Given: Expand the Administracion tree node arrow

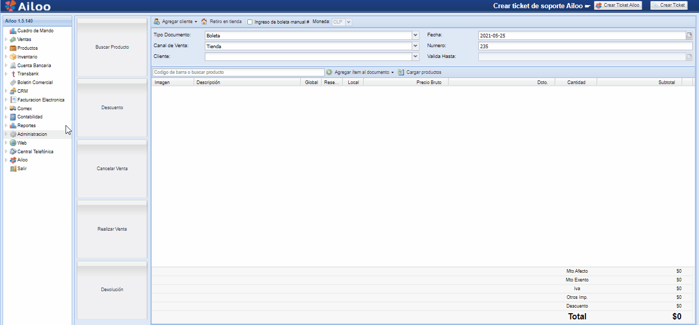Looking at the screenshot, I should click(x=6, y=134).
